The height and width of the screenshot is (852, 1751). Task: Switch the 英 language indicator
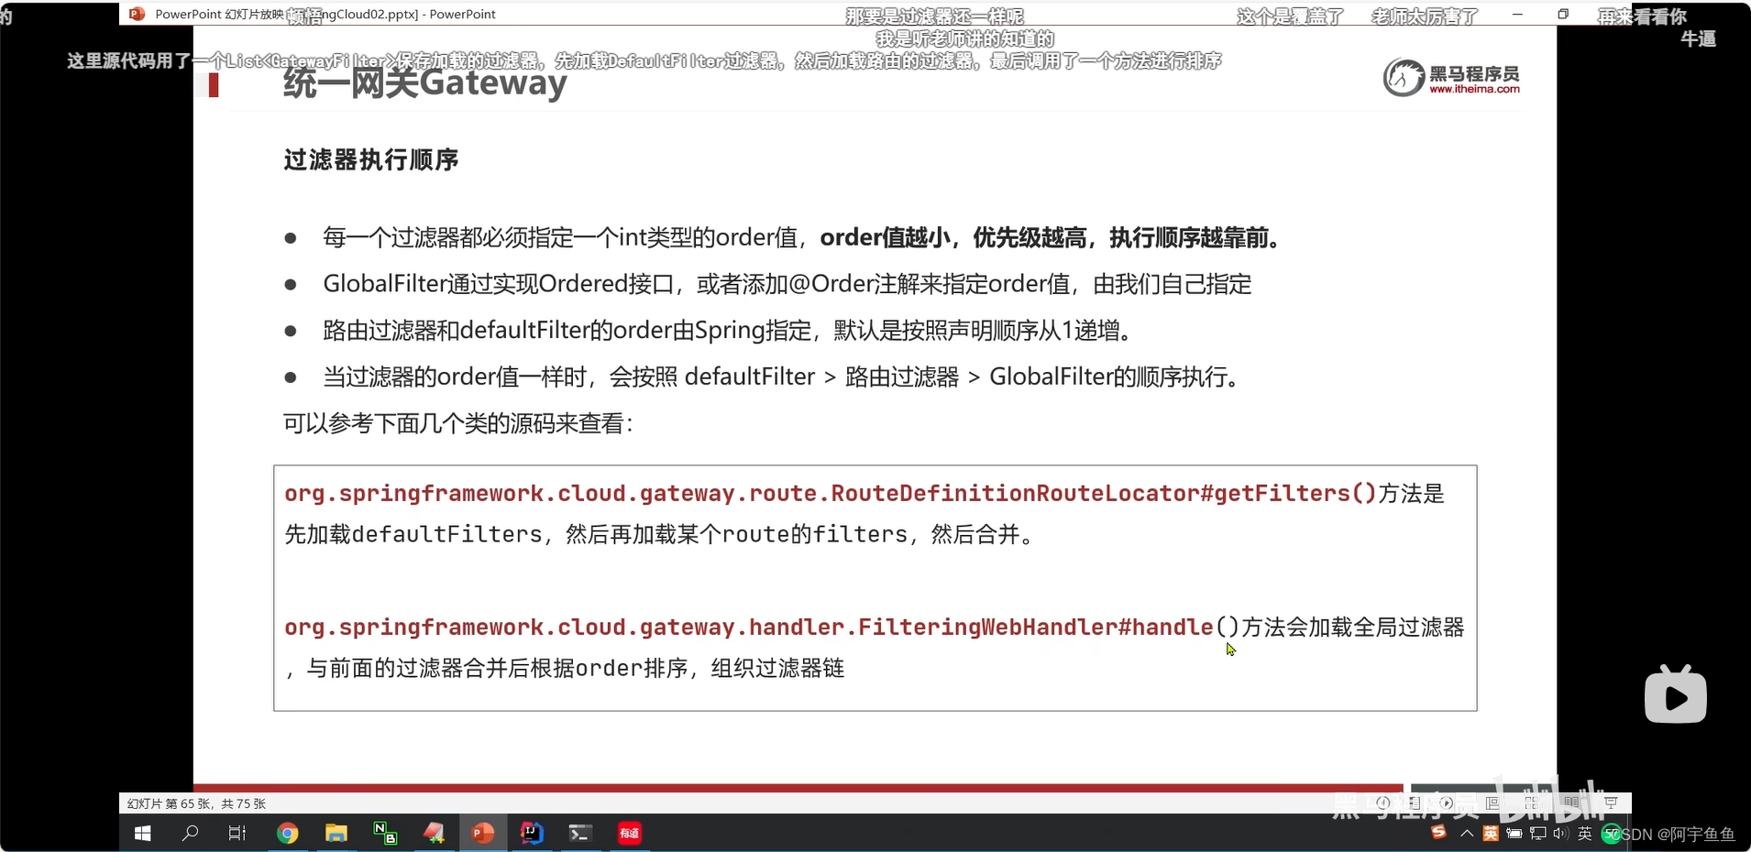coord(1585,833)
